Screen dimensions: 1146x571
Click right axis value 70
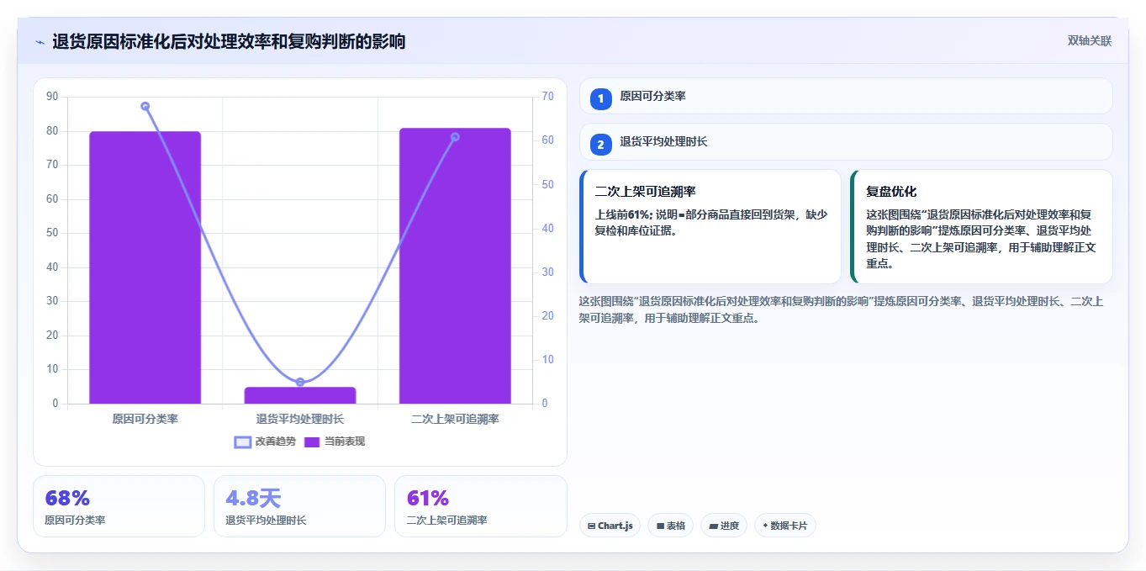tap(547, 97)
